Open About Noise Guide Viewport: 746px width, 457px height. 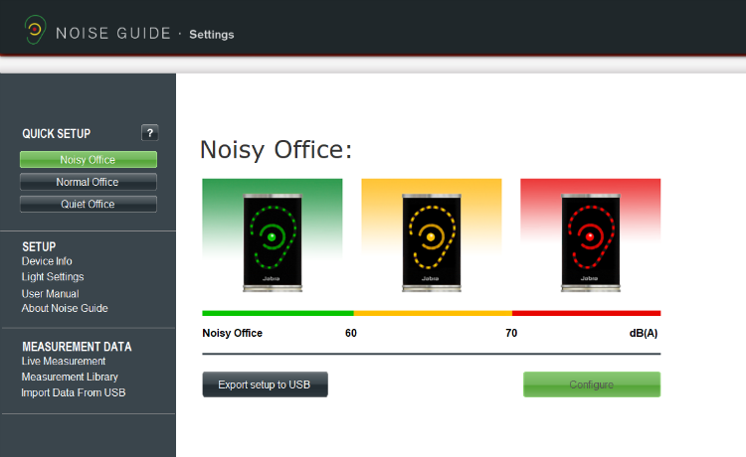[x=65, y=308]
